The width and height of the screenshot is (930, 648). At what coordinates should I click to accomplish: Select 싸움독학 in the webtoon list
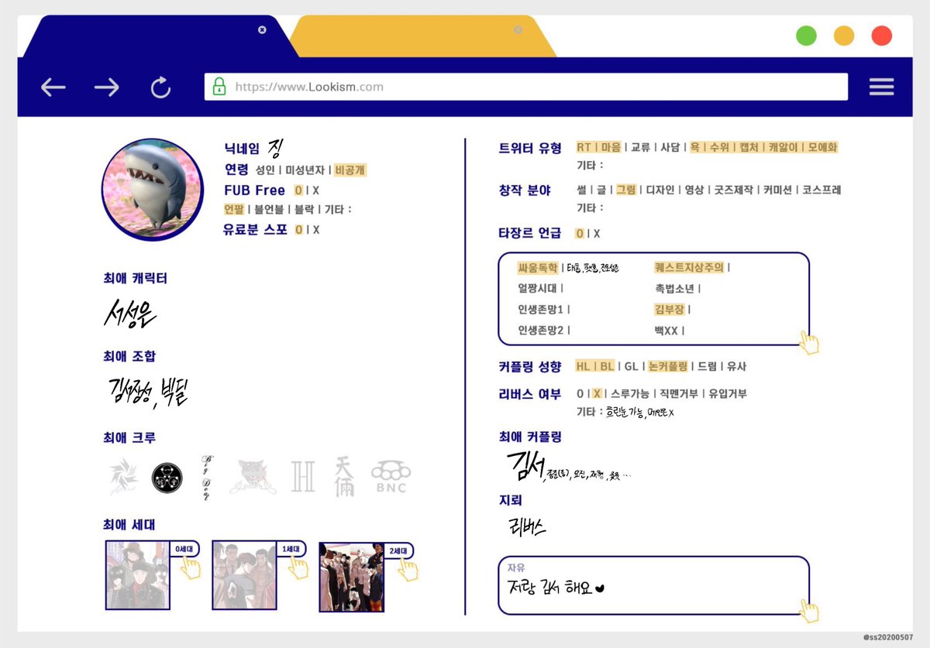pos(538,268)
